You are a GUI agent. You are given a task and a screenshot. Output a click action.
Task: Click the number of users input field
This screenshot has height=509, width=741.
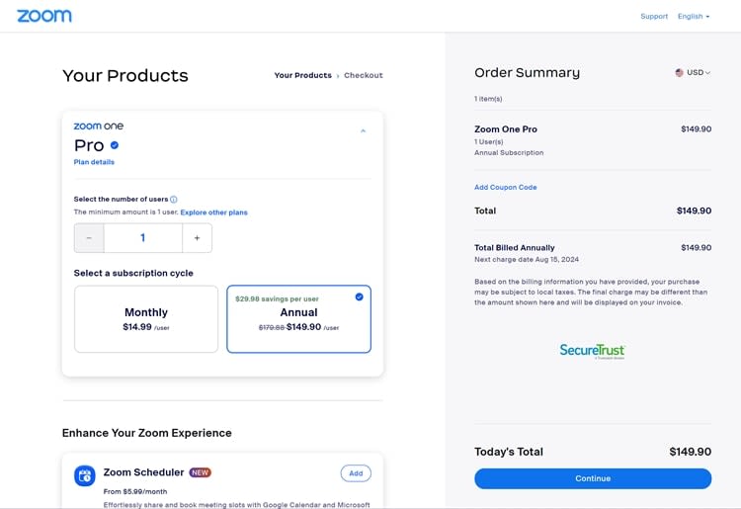click(142, 238)
